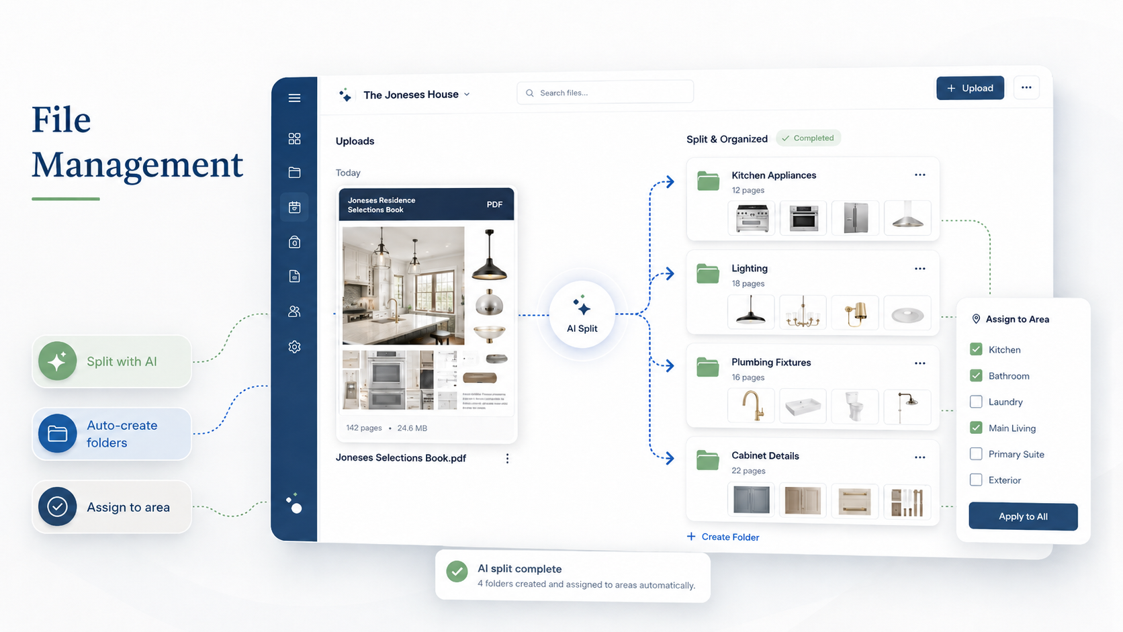Screen dimensions: 1123x632
Task: Check the Exterior checkbox
Action: [x=976, y=480]
